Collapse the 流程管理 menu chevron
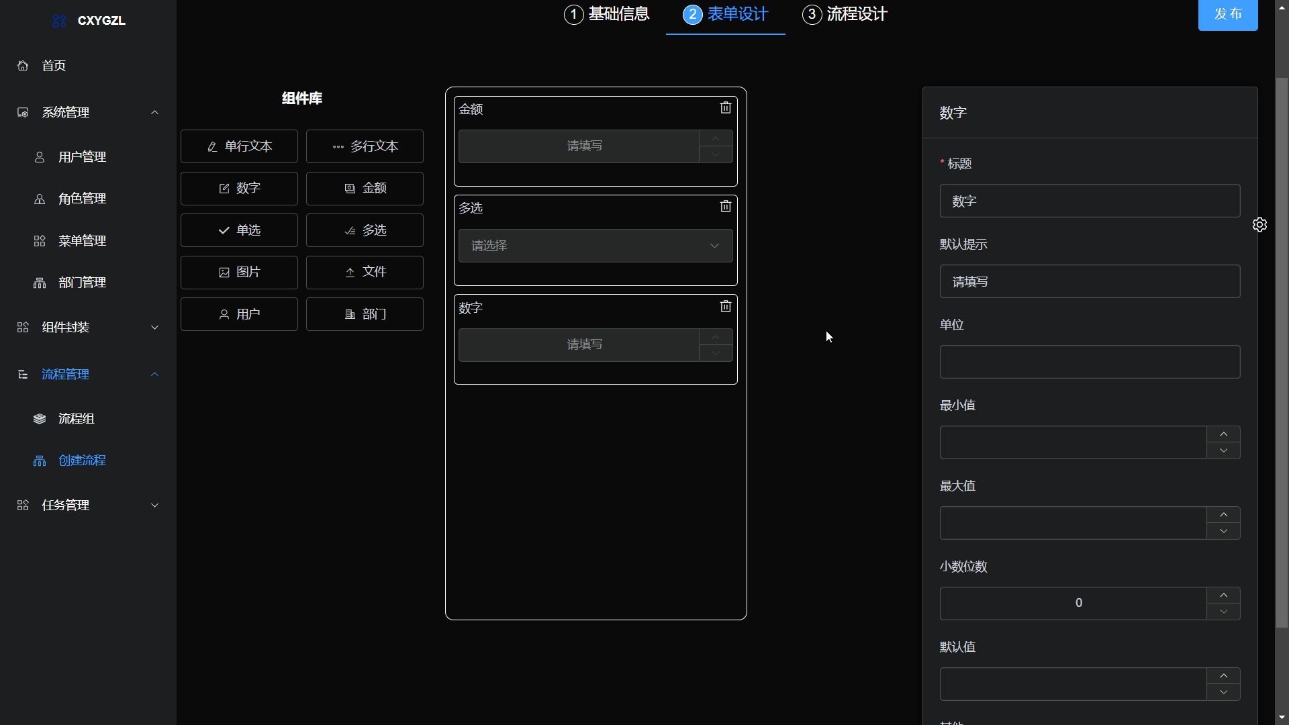The width and height of the screenshot is (1289, 725). click(x=154, y=375)
